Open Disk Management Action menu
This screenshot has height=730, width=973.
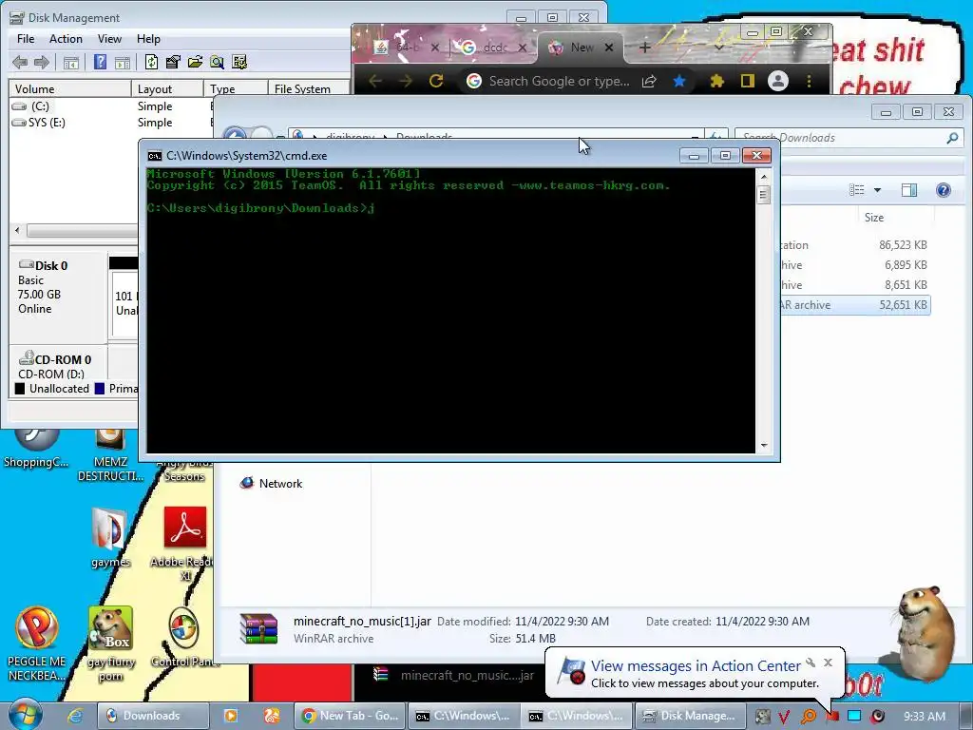pos(66,38)
